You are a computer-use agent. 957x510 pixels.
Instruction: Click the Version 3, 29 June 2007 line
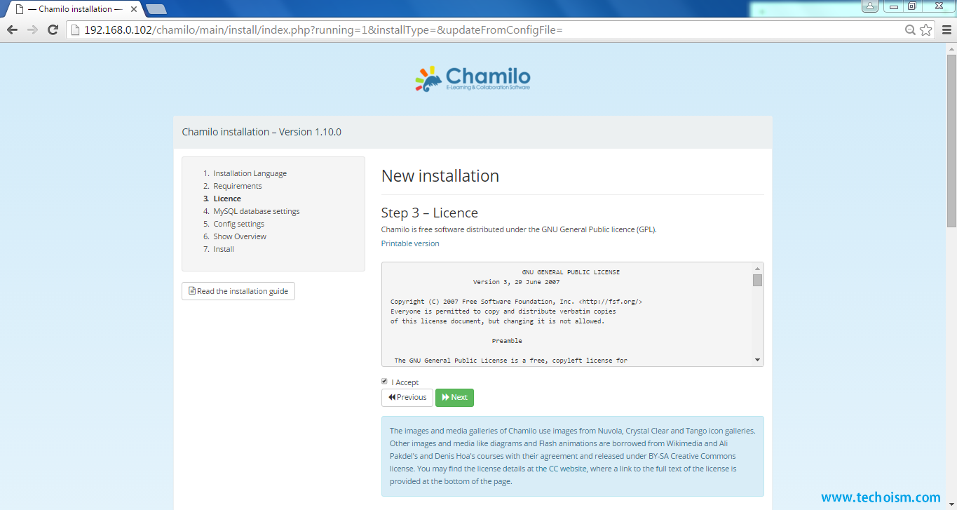(x=516, y=282)
